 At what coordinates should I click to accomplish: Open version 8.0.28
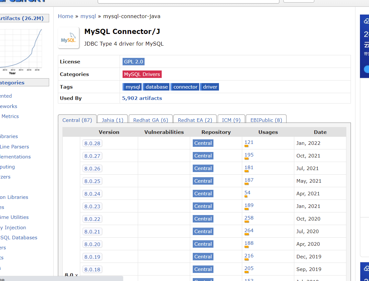coord(92,143)
